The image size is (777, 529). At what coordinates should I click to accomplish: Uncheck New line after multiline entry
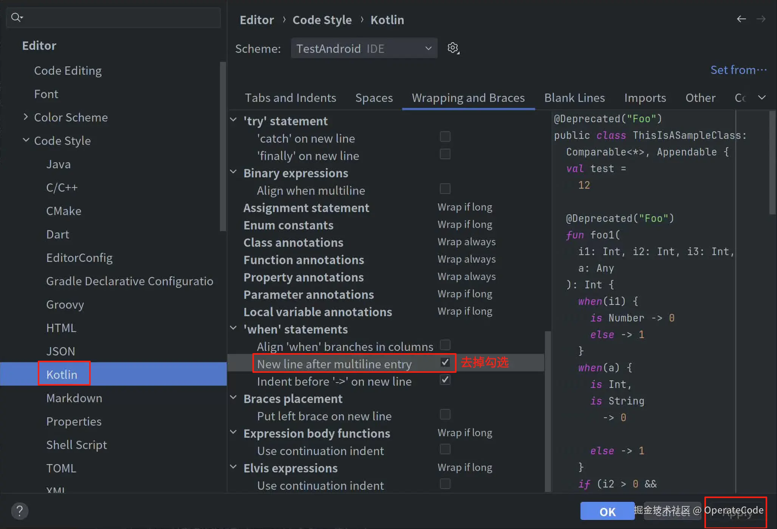coord(445,363)
